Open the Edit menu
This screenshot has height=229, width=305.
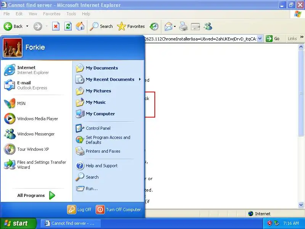point(19,14)
